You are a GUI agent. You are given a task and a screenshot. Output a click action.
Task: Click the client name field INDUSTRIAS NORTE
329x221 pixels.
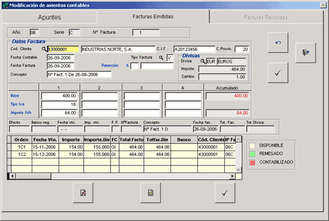coord(118,49)
